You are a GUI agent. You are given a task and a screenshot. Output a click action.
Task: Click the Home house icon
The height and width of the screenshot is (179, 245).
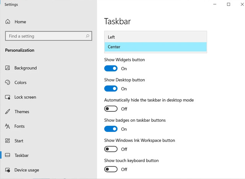click(8, 22)
